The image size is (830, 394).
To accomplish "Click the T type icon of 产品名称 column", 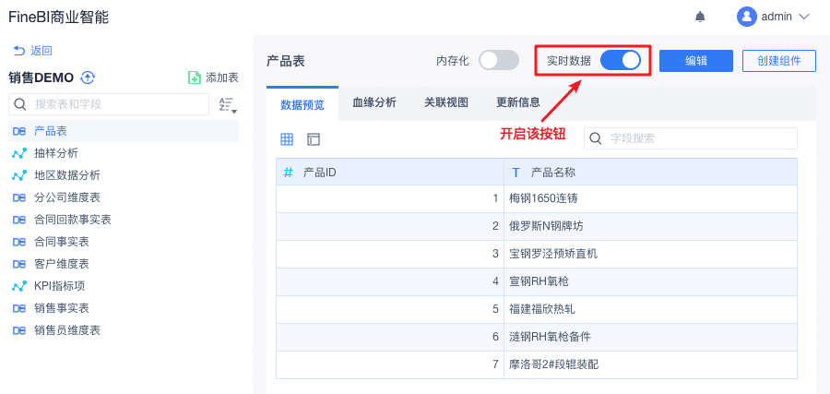I will pos(516,173).
